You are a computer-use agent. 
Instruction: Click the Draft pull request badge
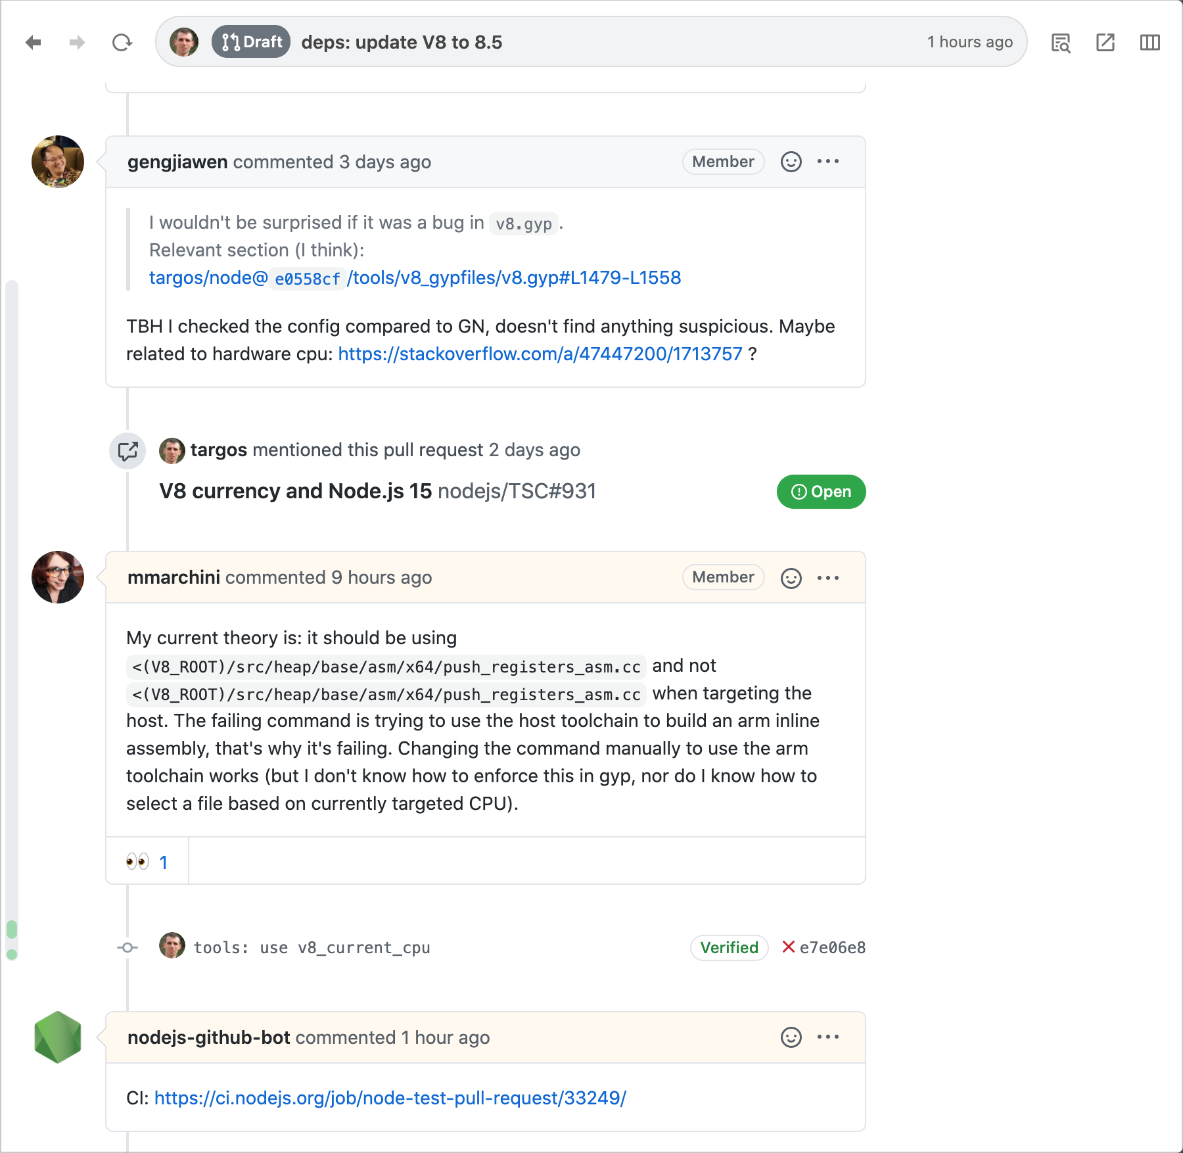coord(251,42)
